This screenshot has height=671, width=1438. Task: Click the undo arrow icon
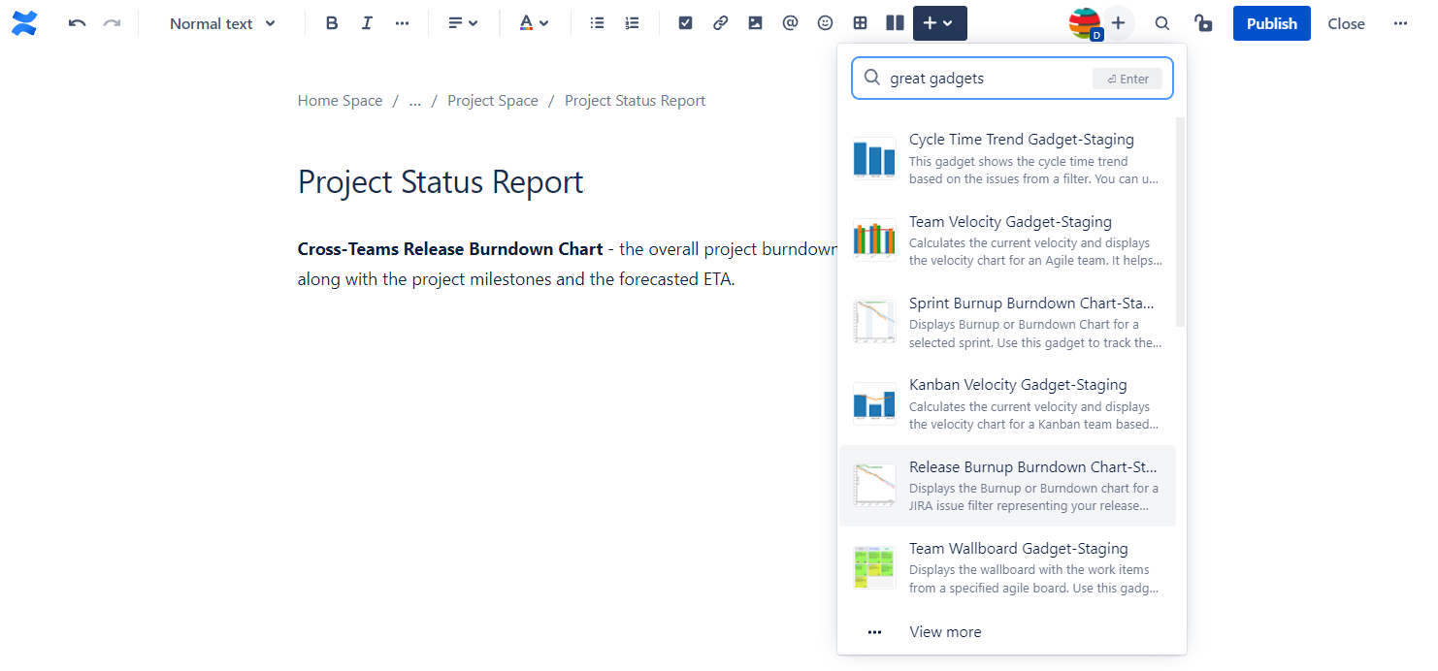click(78, 23)
